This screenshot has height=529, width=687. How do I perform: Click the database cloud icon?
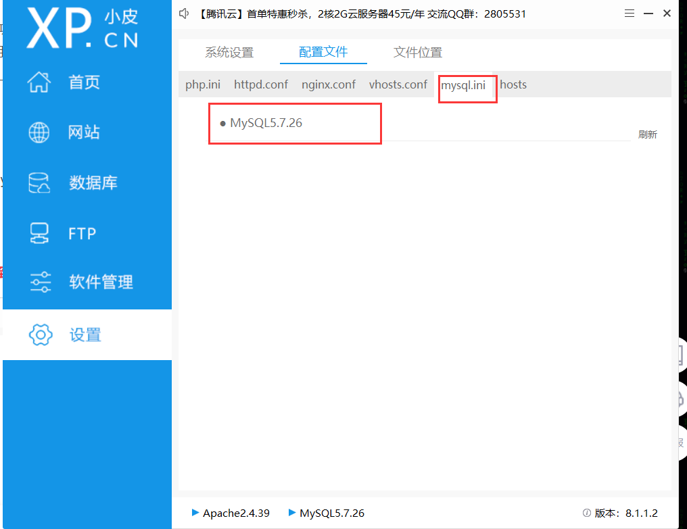click(39, 182)
